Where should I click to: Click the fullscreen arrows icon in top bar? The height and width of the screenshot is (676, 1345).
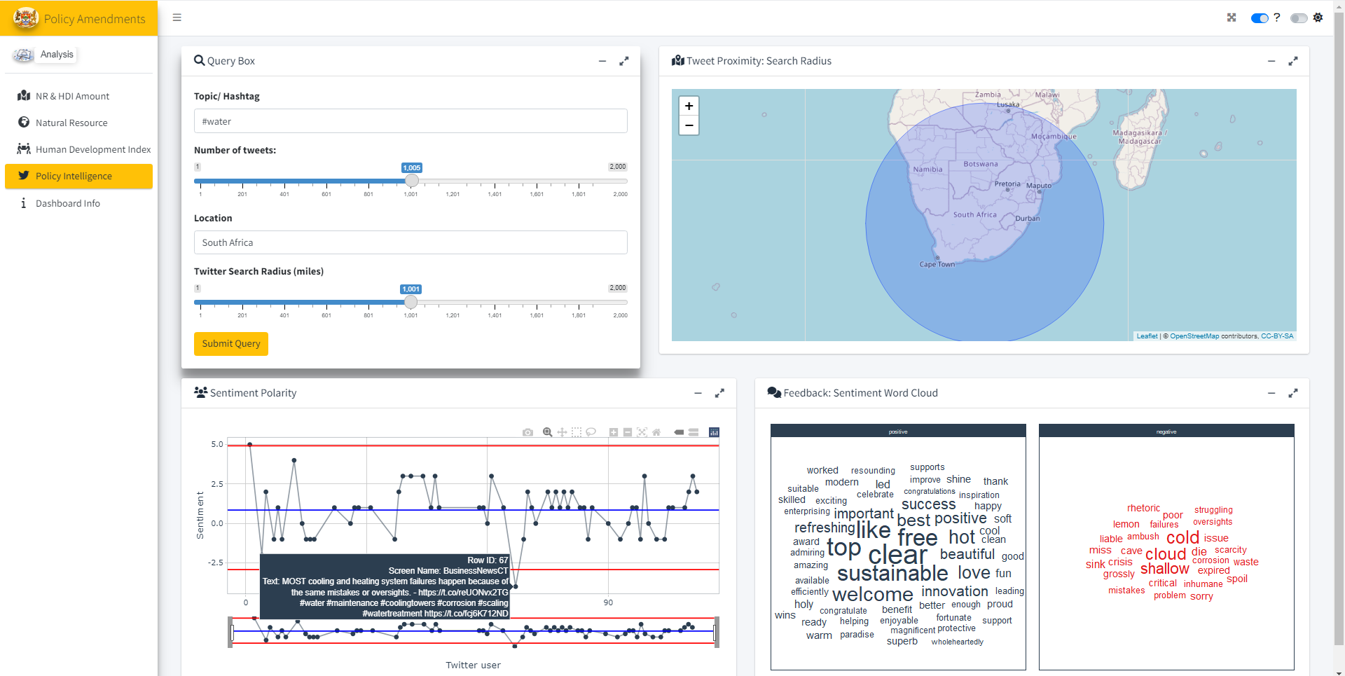click(x=1232, y=18)
